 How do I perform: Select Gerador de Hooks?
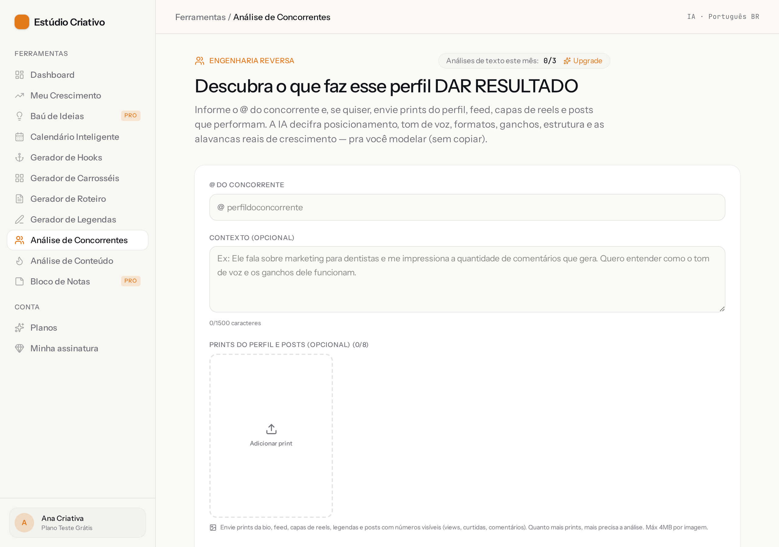pyautogui.click(x=78, y=158)
